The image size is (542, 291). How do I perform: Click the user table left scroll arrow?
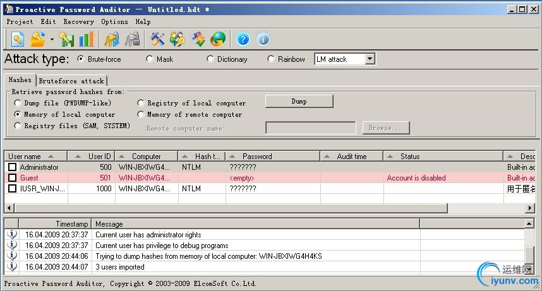coord(9,208)
